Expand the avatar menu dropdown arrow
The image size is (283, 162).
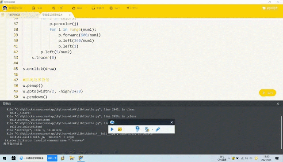[x=25, y=8]
